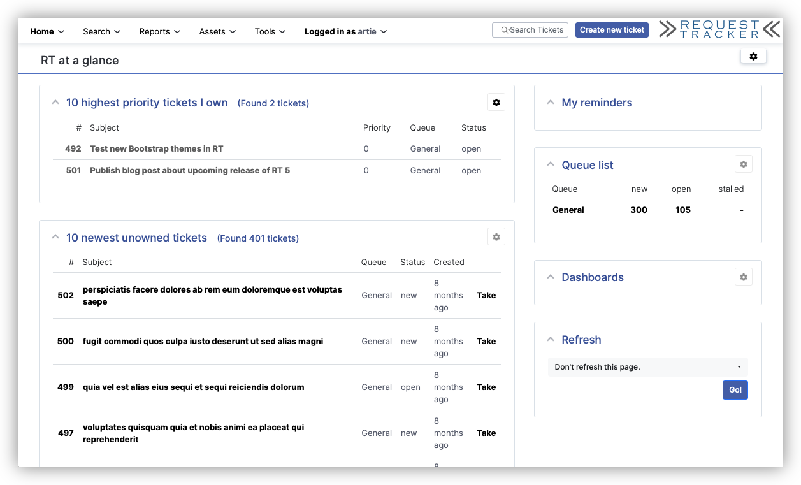The image size is (801, 485).
Task: Collapse the Refresh section
Action: click(x=551, y=338)
